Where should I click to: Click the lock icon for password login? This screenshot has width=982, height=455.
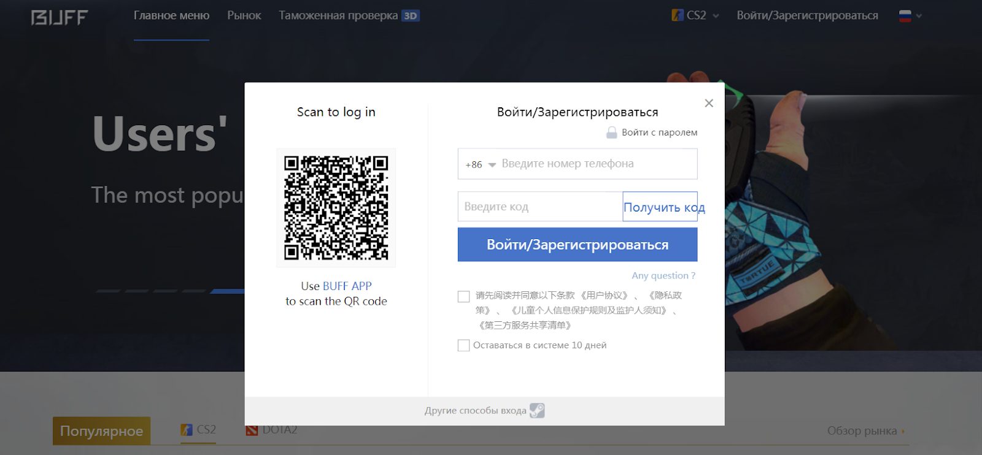tap(611, 132)
